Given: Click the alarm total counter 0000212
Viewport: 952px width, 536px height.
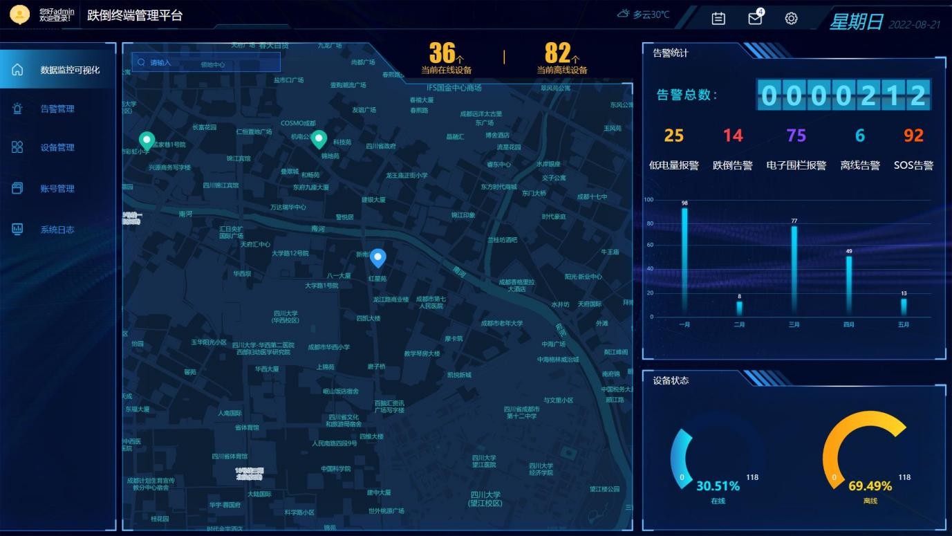Looking at the screenshot, I should 843,95.
